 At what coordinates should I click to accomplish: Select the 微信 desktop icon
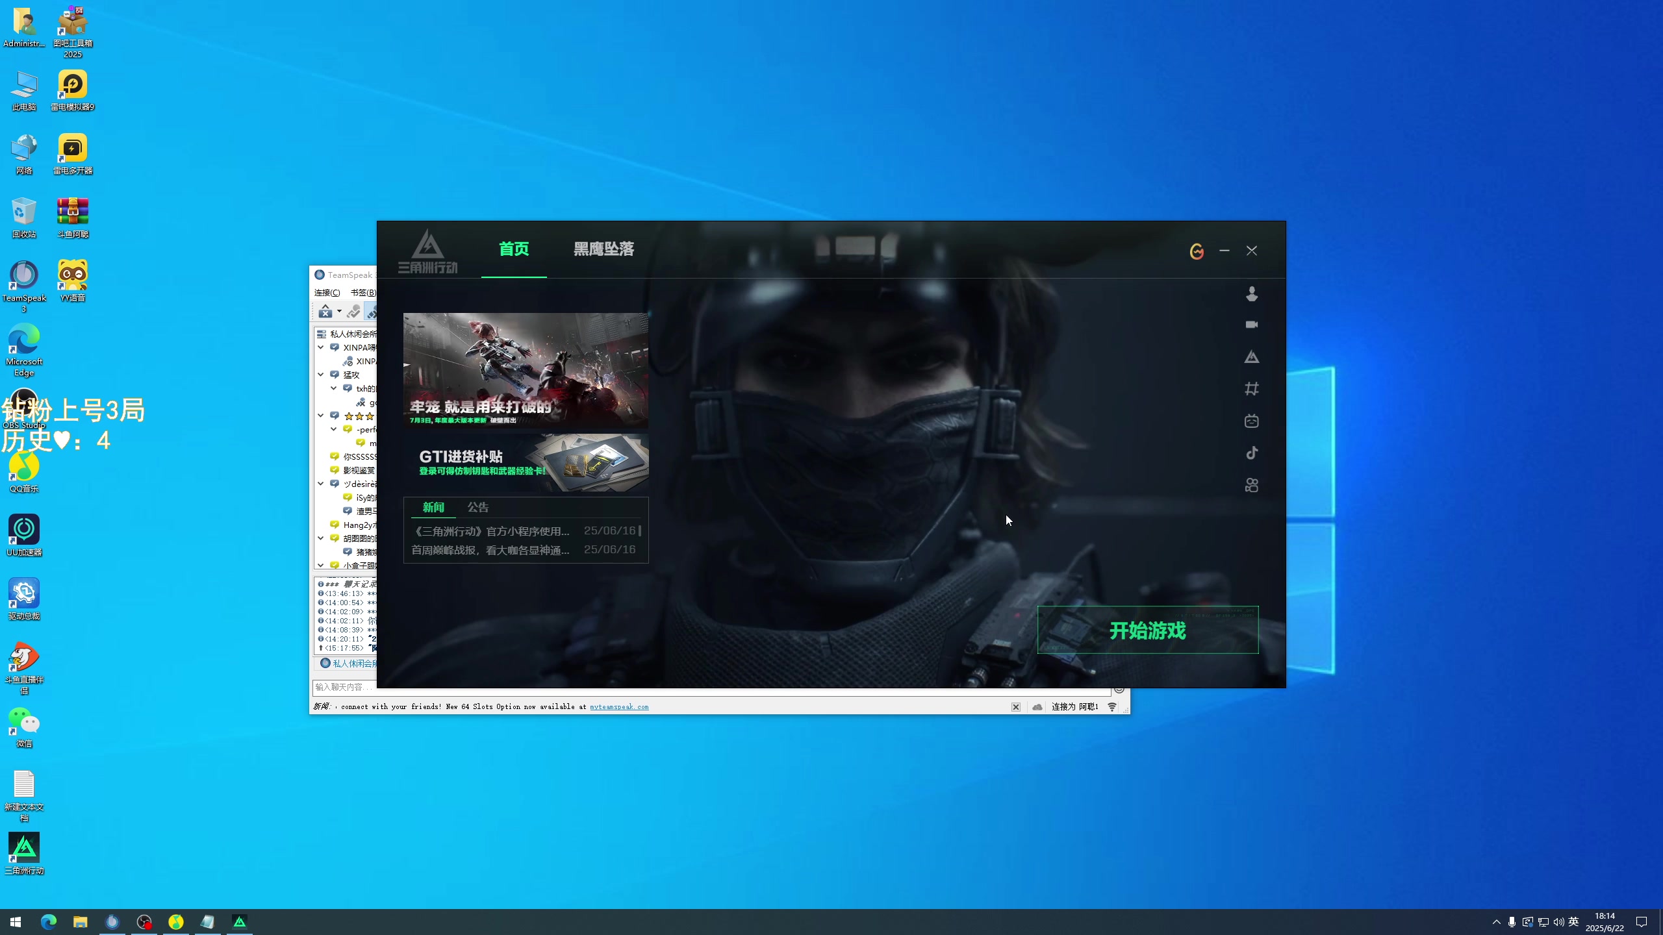pos(24,727)
